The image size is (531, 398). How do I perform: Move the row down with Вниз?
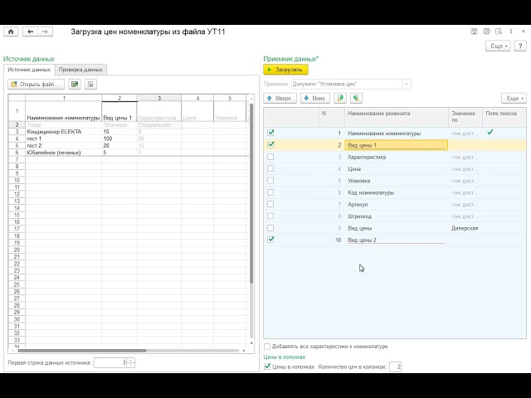click(315, 98)
